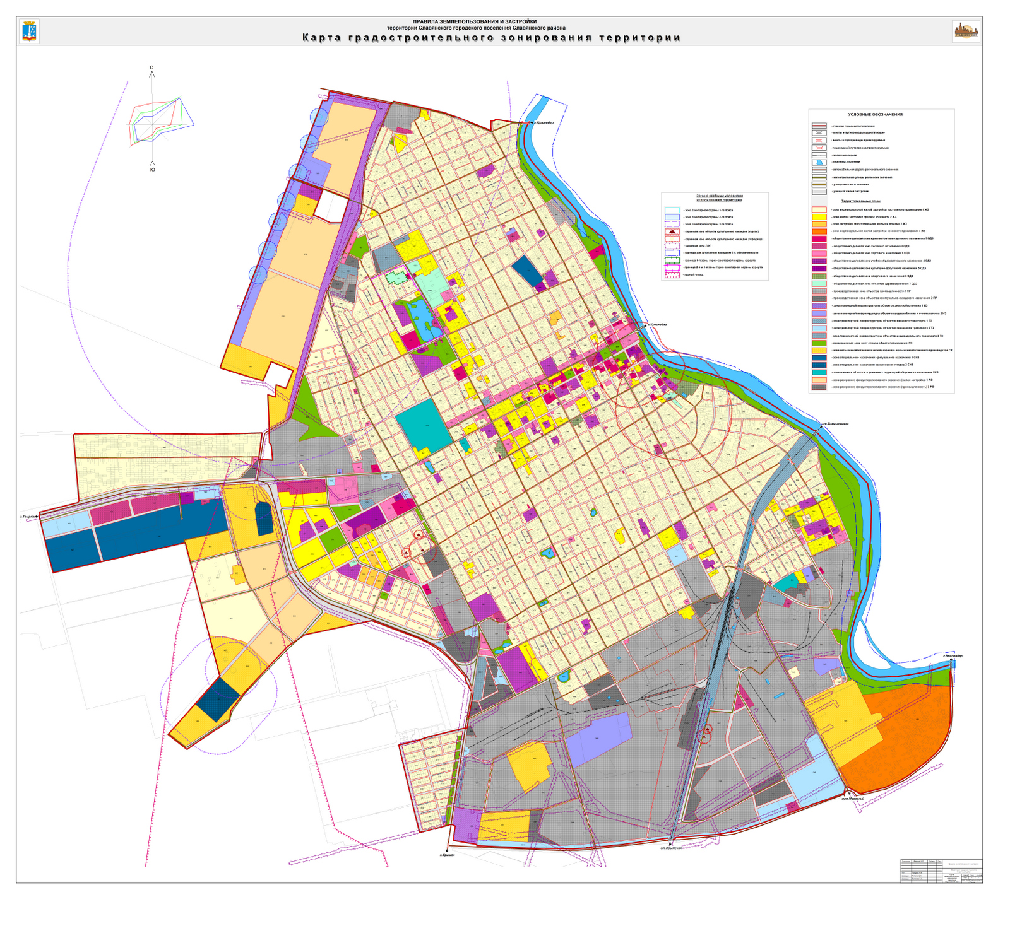Click the hatched blue-gray 1 ТЗ transport swatch
1010x926 pixels.
pos(819,321)
